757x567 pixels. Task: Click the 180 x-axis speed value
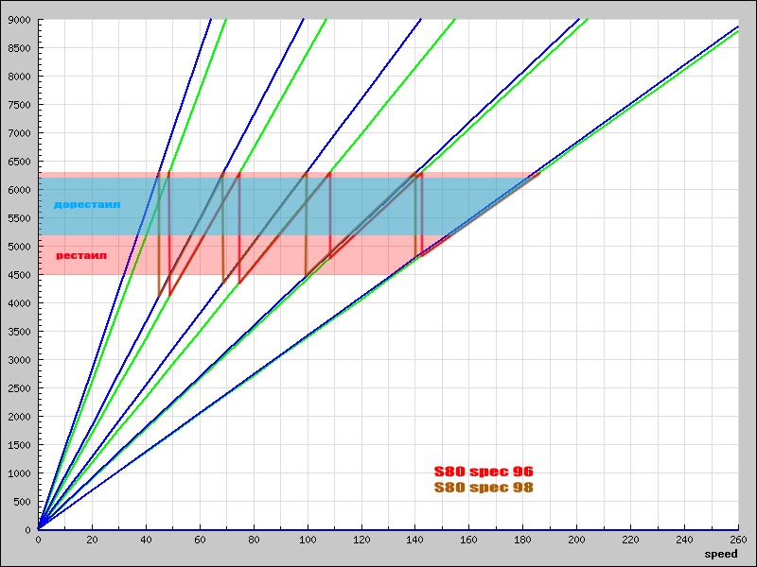tap(523, 540)
